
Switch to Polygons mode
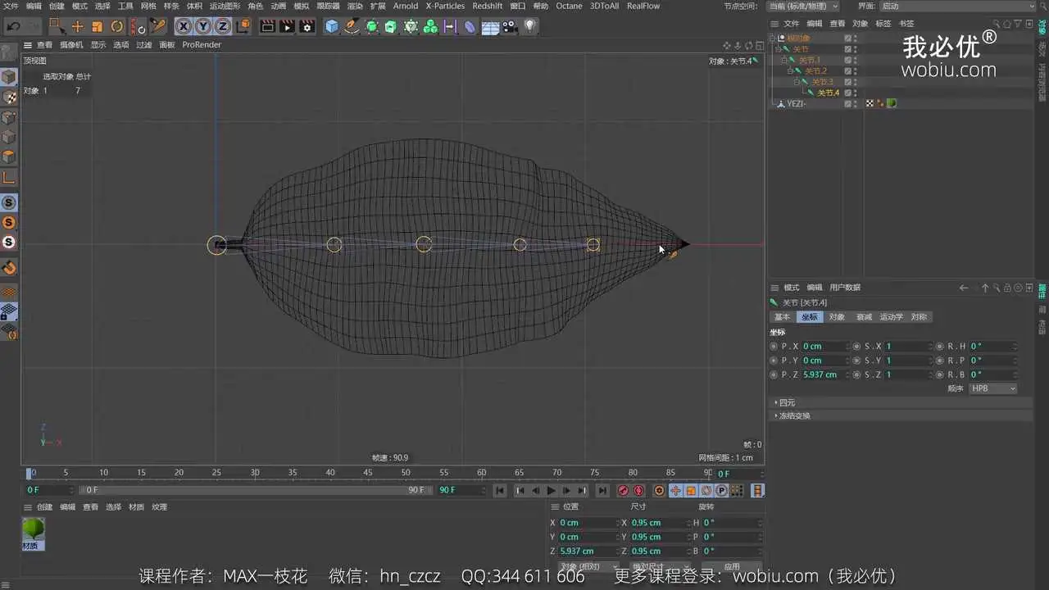coord(9,157)
